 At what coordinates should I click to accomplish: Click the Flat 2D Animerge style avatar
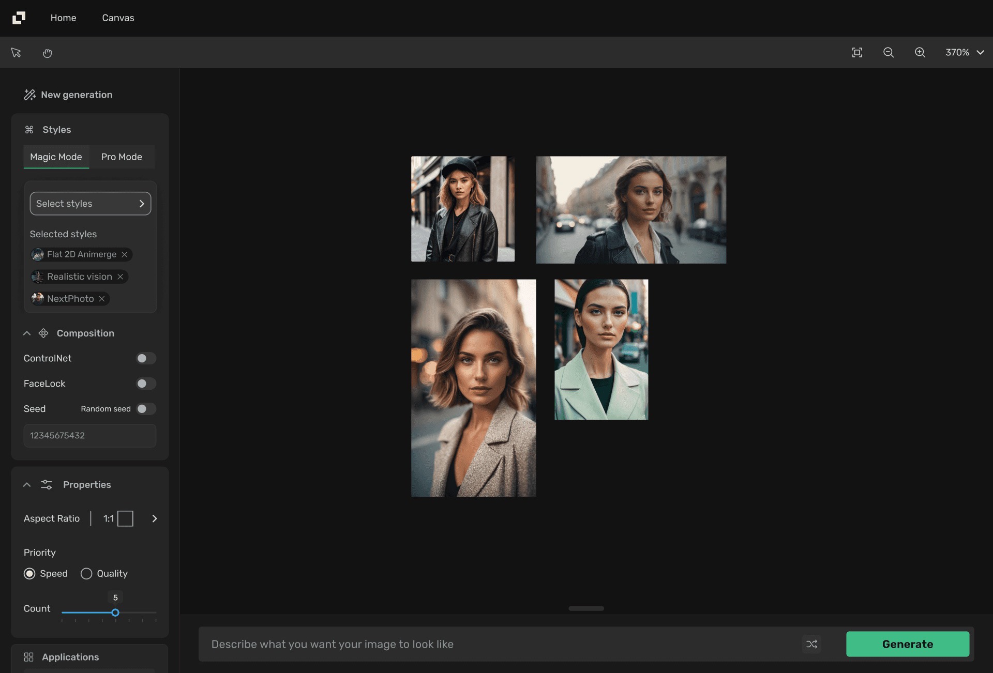(x=38, y=254)
